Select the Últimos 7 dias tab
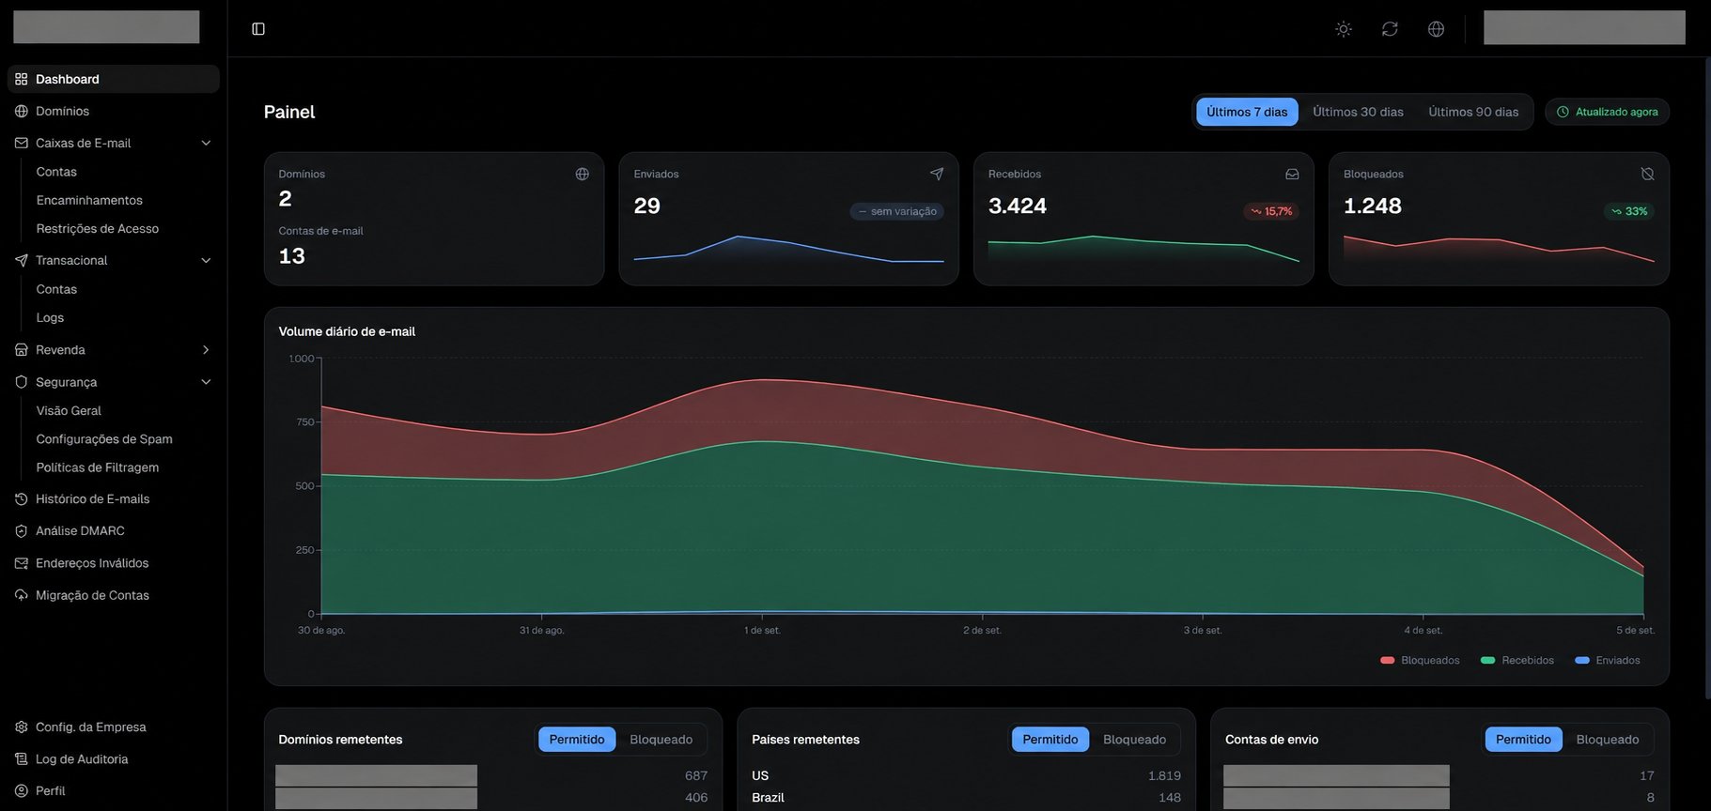This screenshot has height=811, width=1711. pos(1247,112)
